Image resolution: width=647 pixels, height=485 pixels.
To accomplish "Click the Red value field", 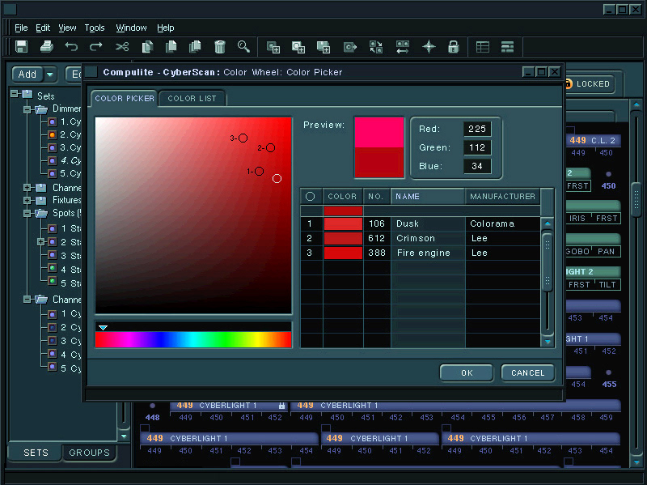I will pos(477,129).
